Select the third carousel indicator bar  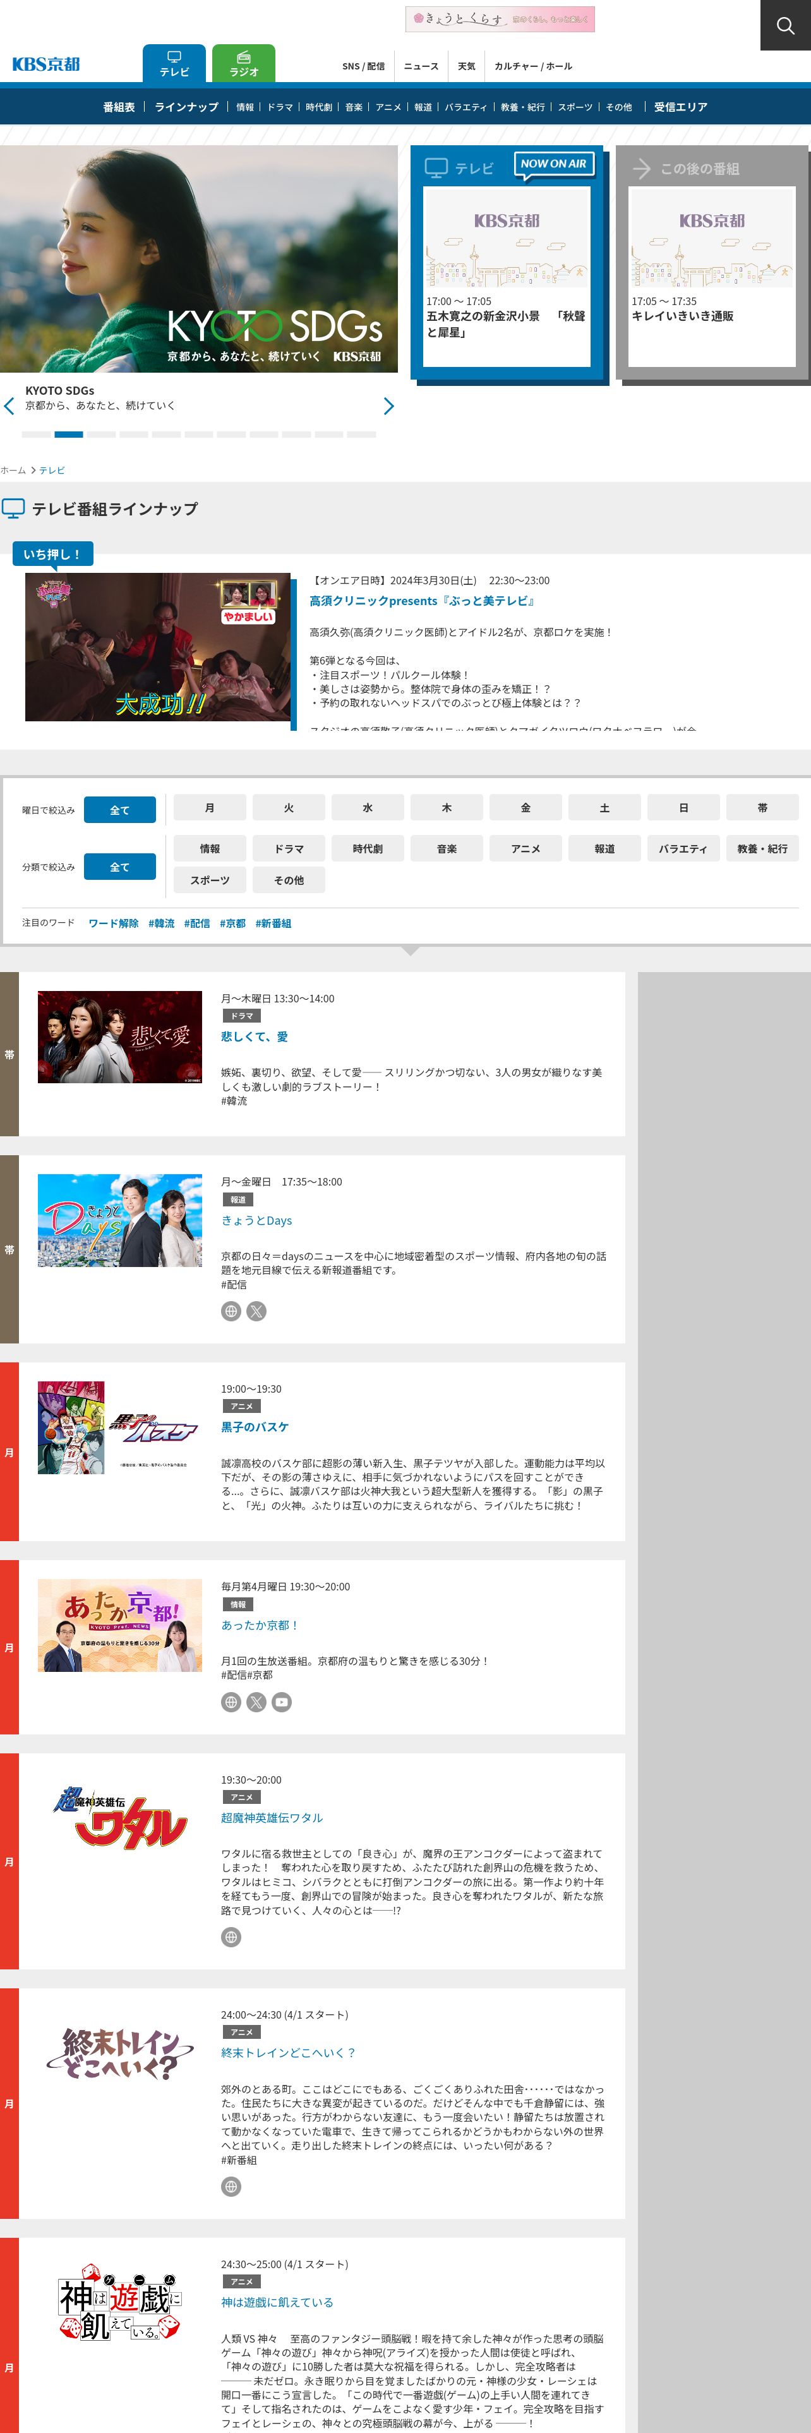(101, 435)
